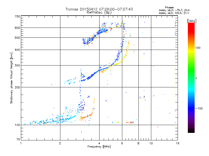This screenshot has width=209, height=156.
Task: Click the colorbar label '100'
Action: coord(198,48)
